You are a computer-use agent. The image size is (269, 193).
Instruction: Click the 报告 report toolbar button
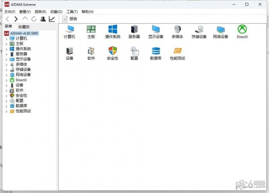tap(69, 19)
